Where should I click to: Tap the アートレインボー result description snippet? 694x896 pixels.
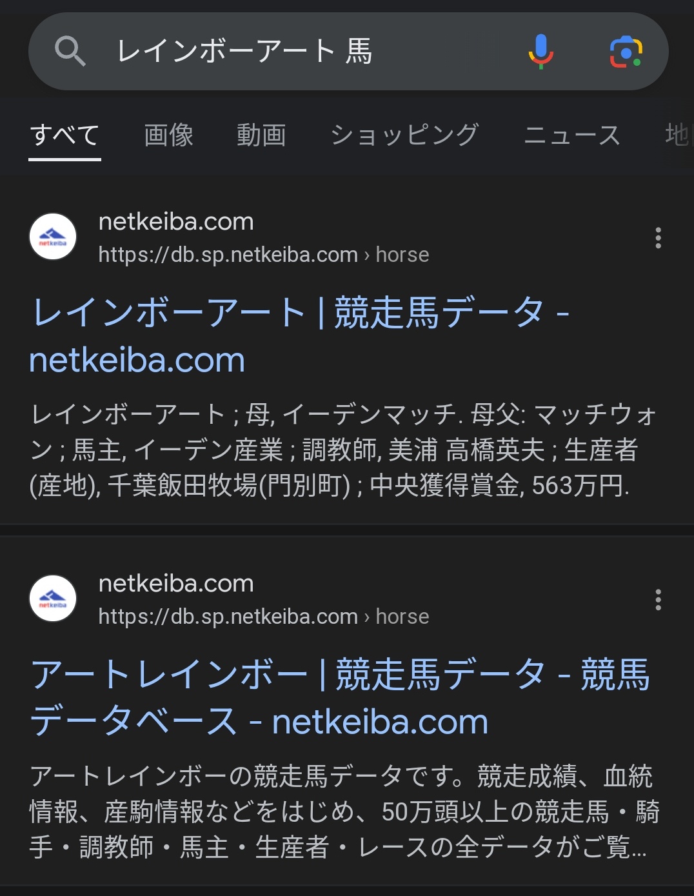(342, 811)
